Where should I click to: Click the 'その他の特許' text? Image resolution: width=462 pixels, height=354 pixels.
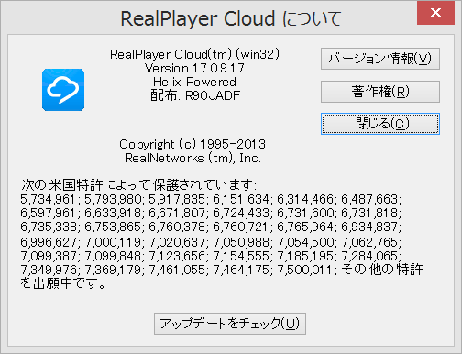pos(382,270)
